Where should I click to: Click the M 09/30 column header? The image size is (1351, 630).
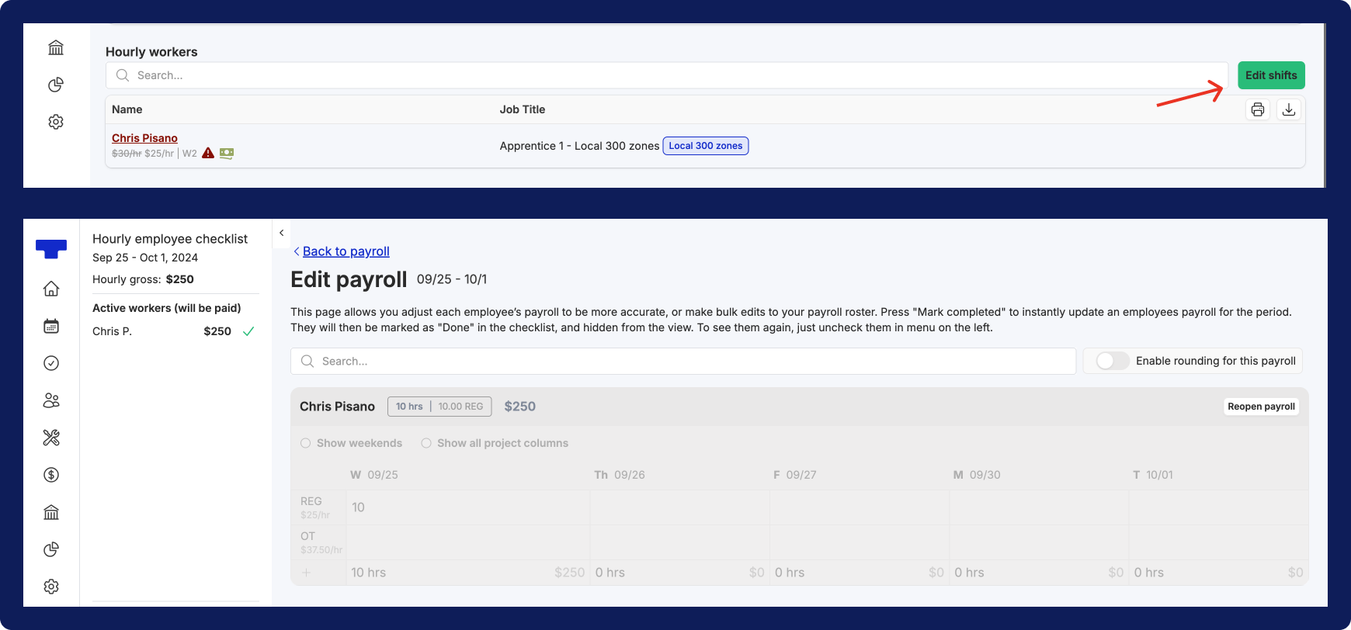point(977,475)
